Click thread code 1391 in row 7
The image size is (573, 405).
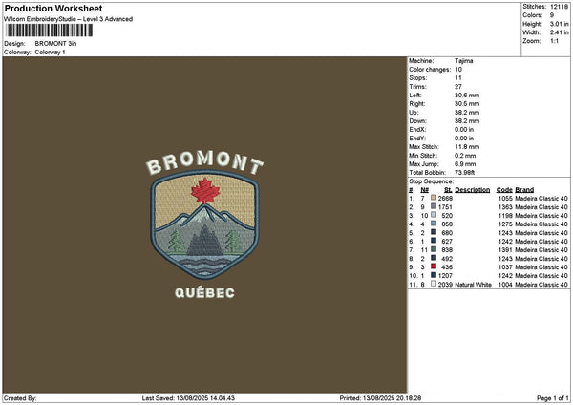pos(505,249)
